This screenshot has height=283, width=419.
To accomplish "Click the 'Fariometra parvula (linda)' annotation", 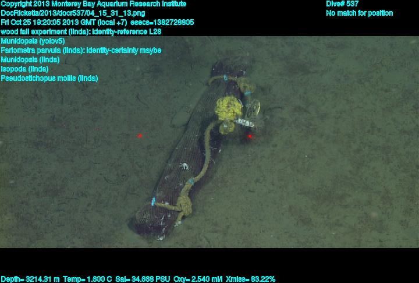I will (81, 50).
